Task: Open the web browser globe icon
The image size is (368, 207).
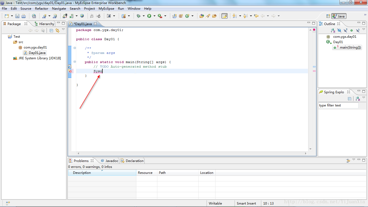Action: click(x=82, y=16)
